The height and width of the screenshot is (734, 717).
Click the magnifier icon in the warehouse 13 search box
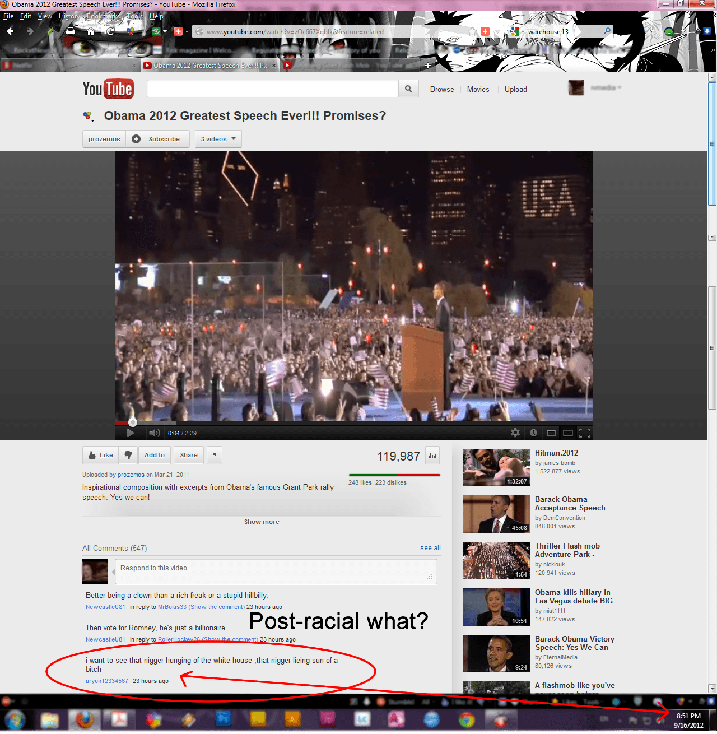click(607, 31)
